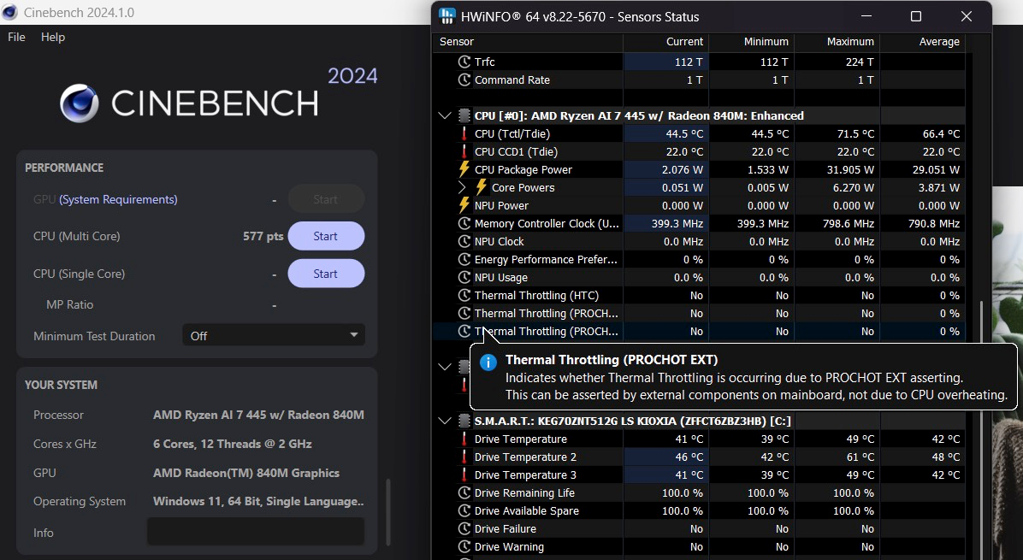Select the Thermal Throttling (HTC) row label
This screenshot has height=560, width=1023.
[536, 295]
